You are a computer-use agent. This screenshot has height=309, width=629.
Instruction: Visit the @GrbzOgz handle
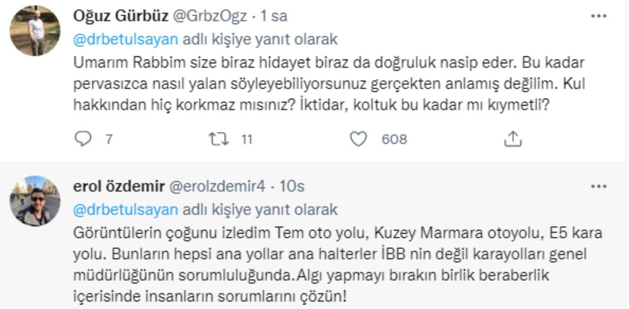[208, 16]
